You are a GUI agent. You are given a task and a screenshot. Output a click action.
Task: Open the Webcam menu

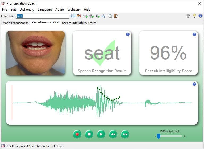74,10
